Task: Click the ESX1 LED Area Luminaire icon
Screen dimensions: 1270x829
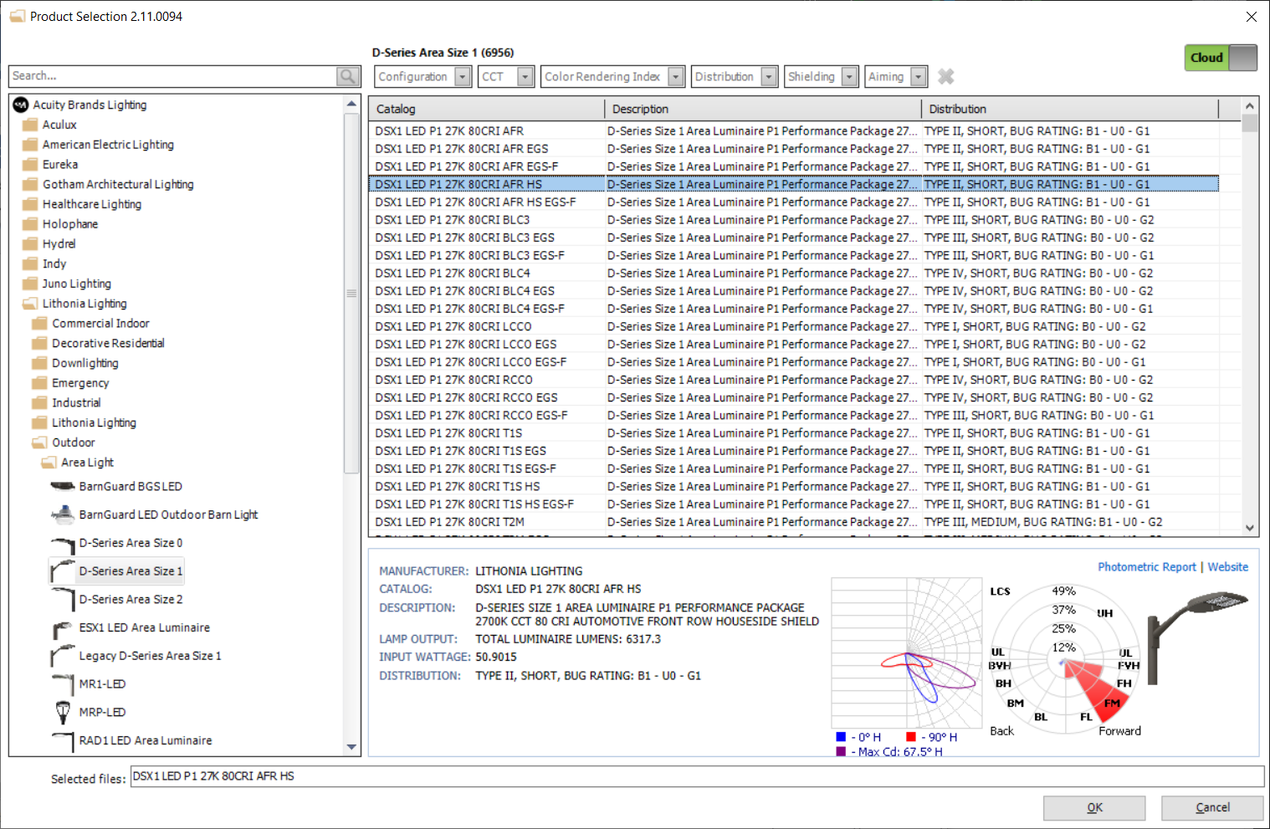Action: click(63, 628)
